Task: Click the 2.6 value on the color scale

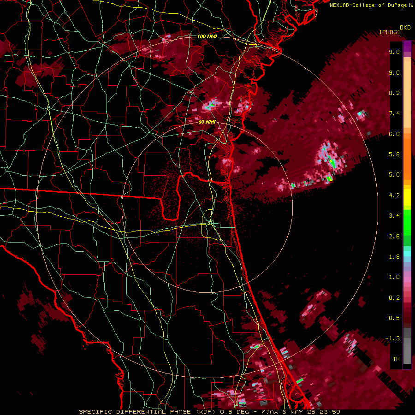Action: (394, 237)
